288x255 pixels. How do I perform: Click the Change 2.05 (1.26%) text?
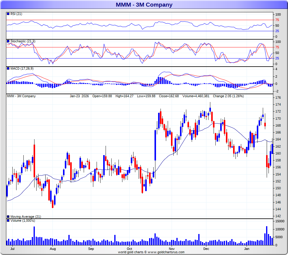tap(228, 96)
